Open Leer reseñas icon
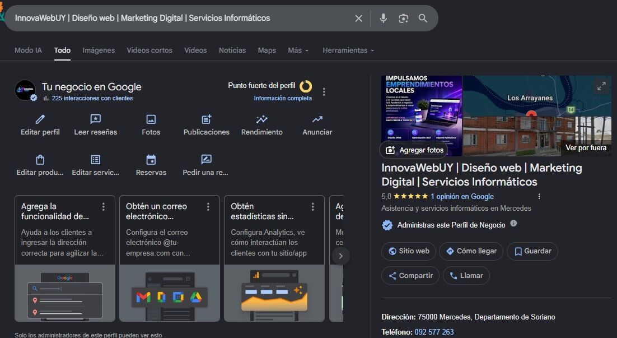617x338 pixels. click(x=96, y=119)
